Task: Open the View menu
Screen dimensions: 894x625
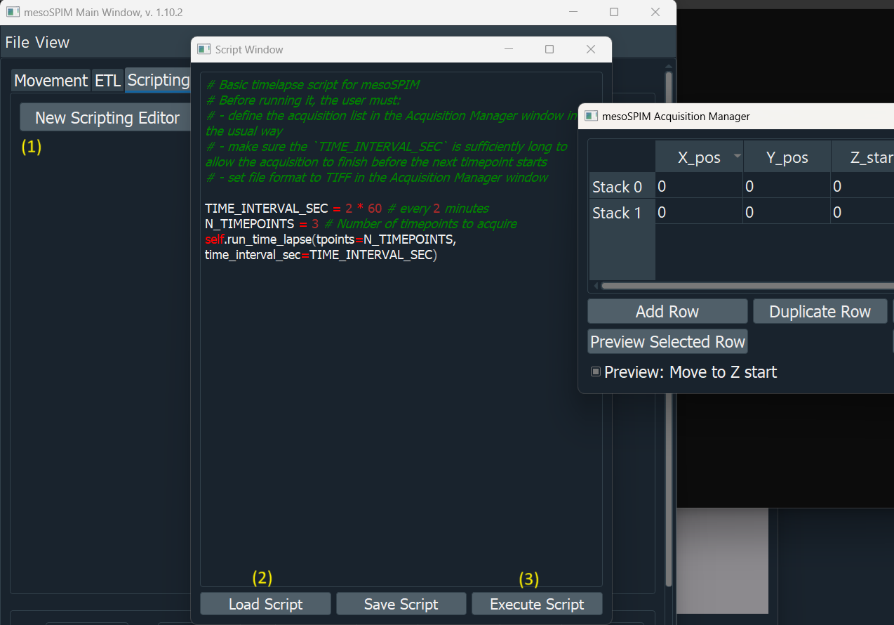Action: click(x=53, y=42)
